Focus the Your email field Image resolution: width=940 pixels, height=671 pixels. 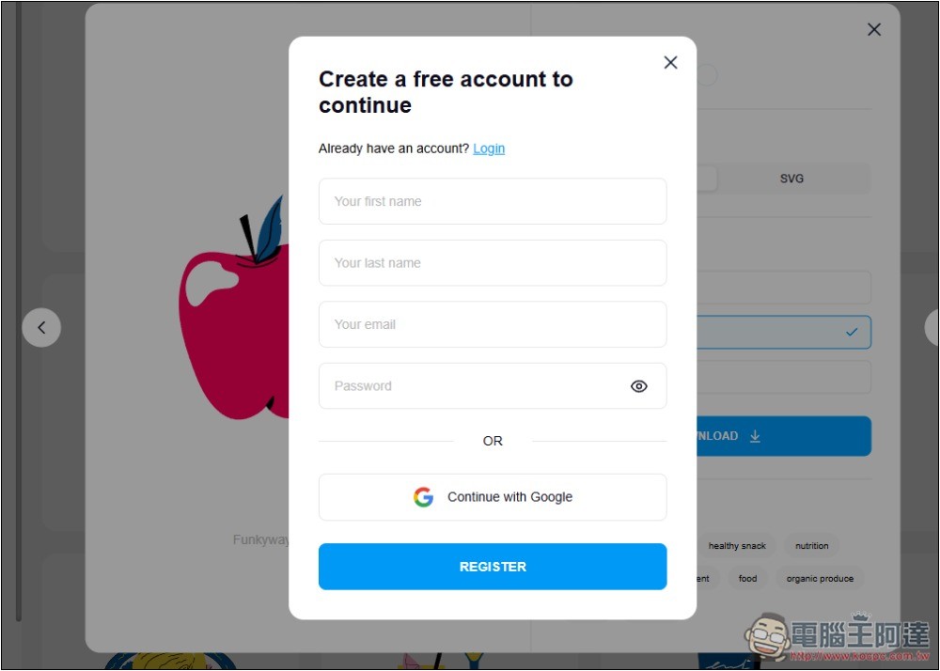click(x=493, y=325)
